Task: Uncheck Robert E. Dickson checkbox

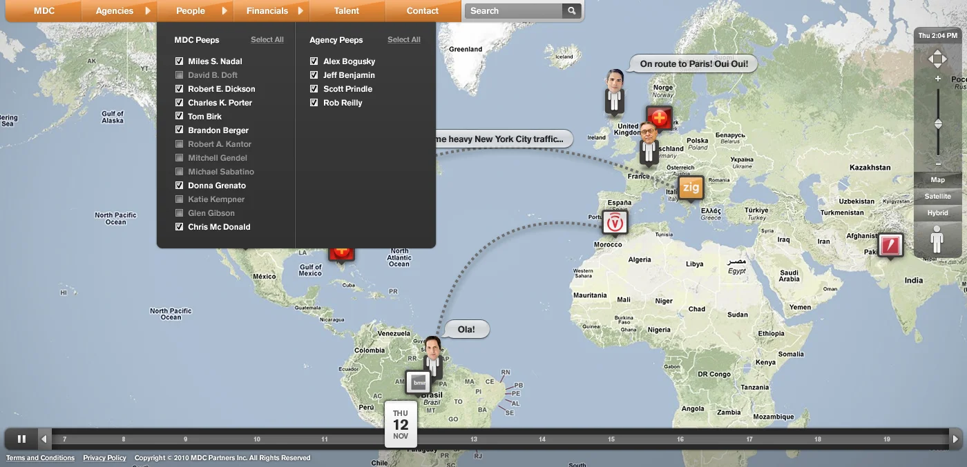Action: coord(180,89)
